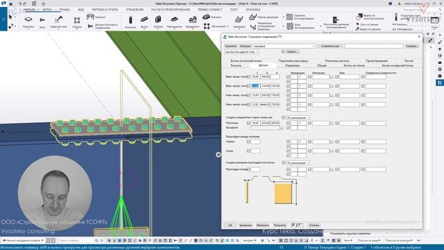Open the БЕТОН ribbon tab
444x250 pixels.
coord(47,9)
